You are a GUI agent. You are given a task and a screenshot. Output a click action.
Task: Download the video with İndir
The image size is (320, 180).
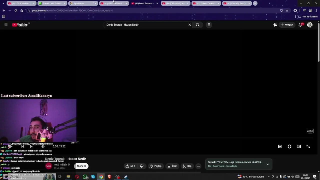click(172, 166)
